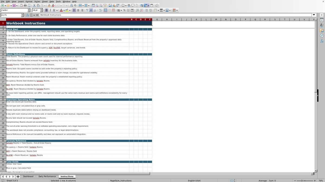Expand the Name Box dropdown arrow
Screen dimensions: 325x182
pos(22,15)
